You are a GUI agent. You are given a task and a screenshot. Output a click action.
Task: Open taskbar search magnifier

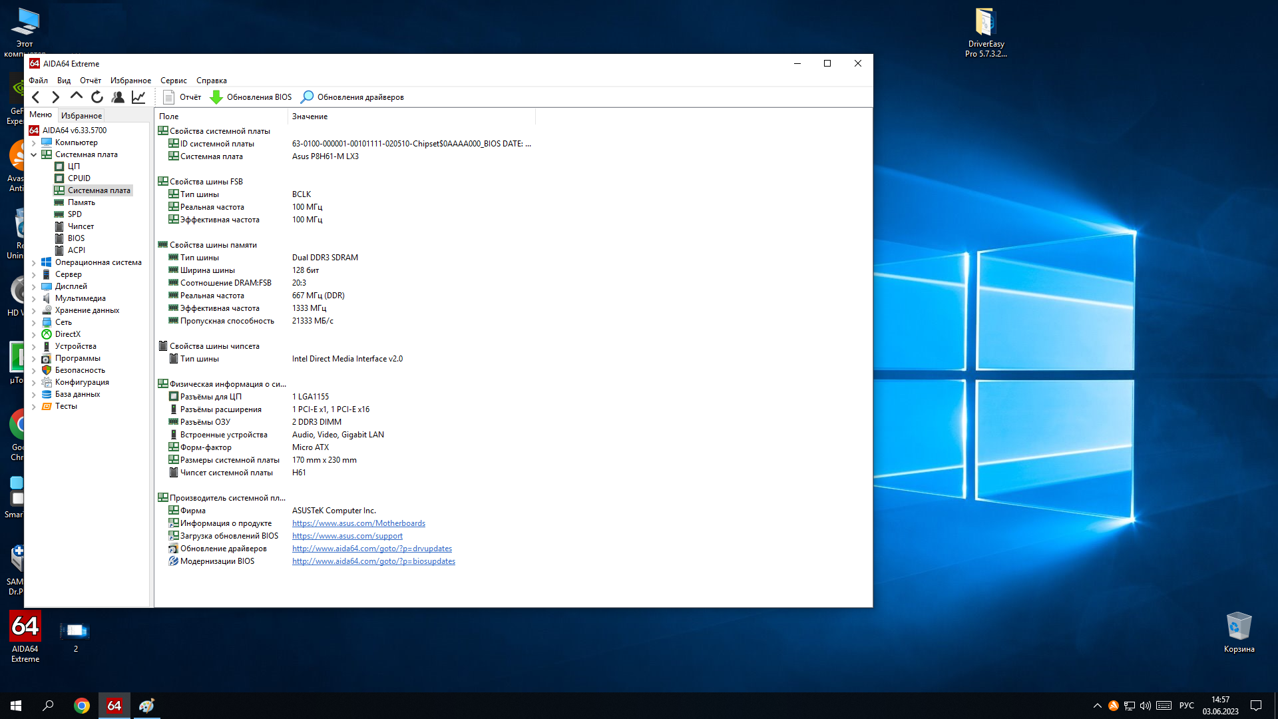coord(48,706)
